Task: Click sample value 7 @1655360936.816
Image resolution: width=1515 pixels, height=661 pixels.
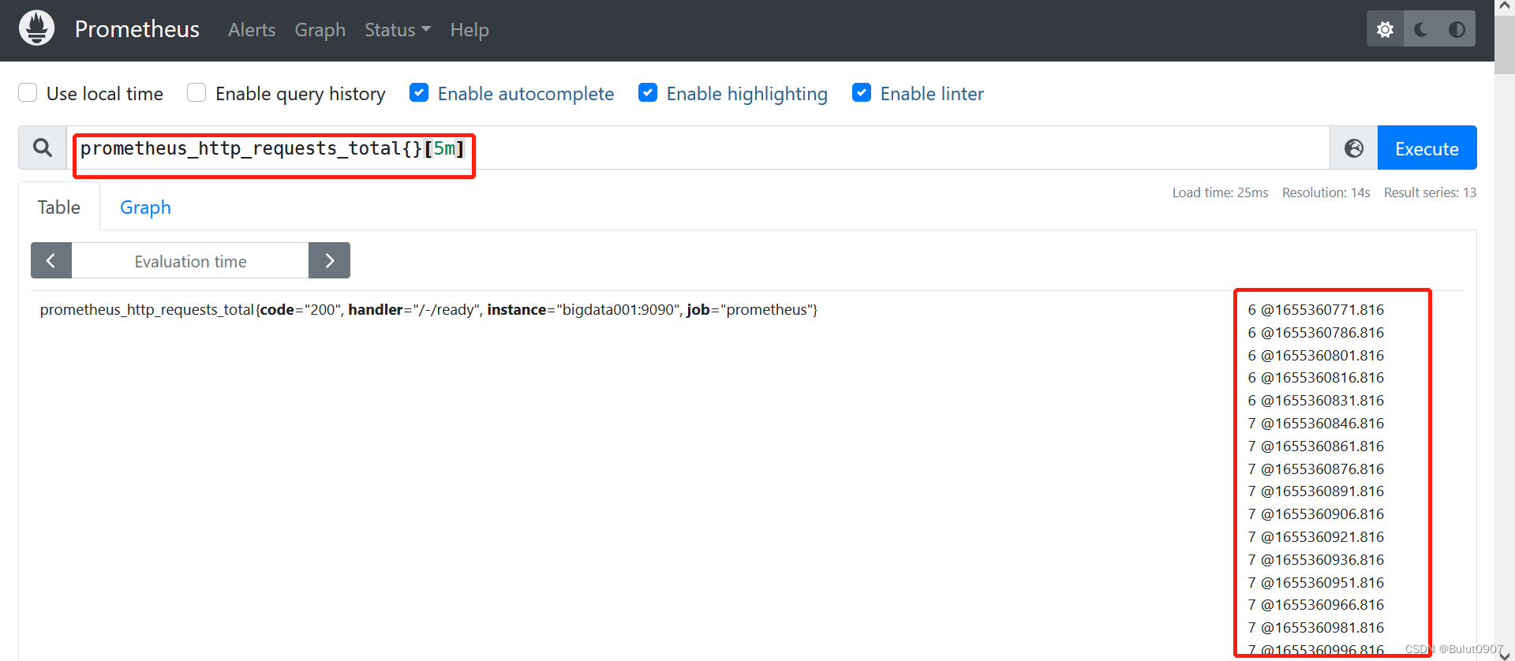Action: tap(1315, 560)
